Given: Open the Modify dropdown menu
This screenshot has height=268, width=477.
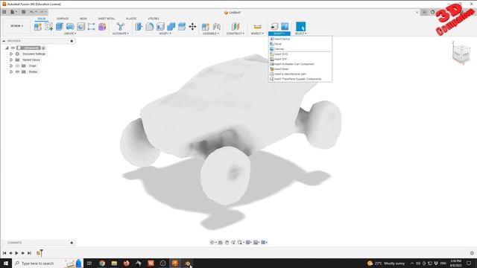Looking at the screenshot, I should click(x=165, y=33).
